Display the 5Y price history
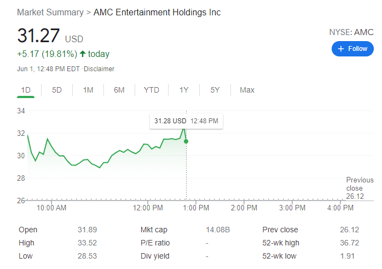The height and width of the screenshot is (269, 382). point(215,90)
